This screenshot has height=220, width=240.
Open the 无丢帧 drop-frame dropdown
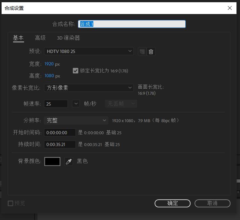coord(121,104)
